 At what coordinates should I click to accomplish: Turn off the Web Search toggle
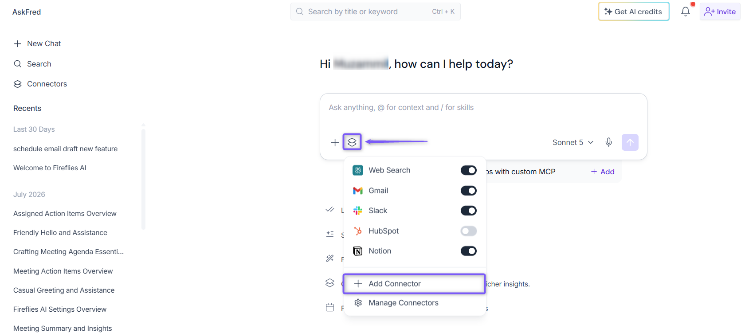pos(469,170)
